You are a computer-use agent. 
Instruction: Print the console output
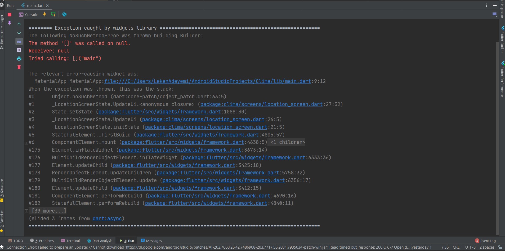point(19,59)
